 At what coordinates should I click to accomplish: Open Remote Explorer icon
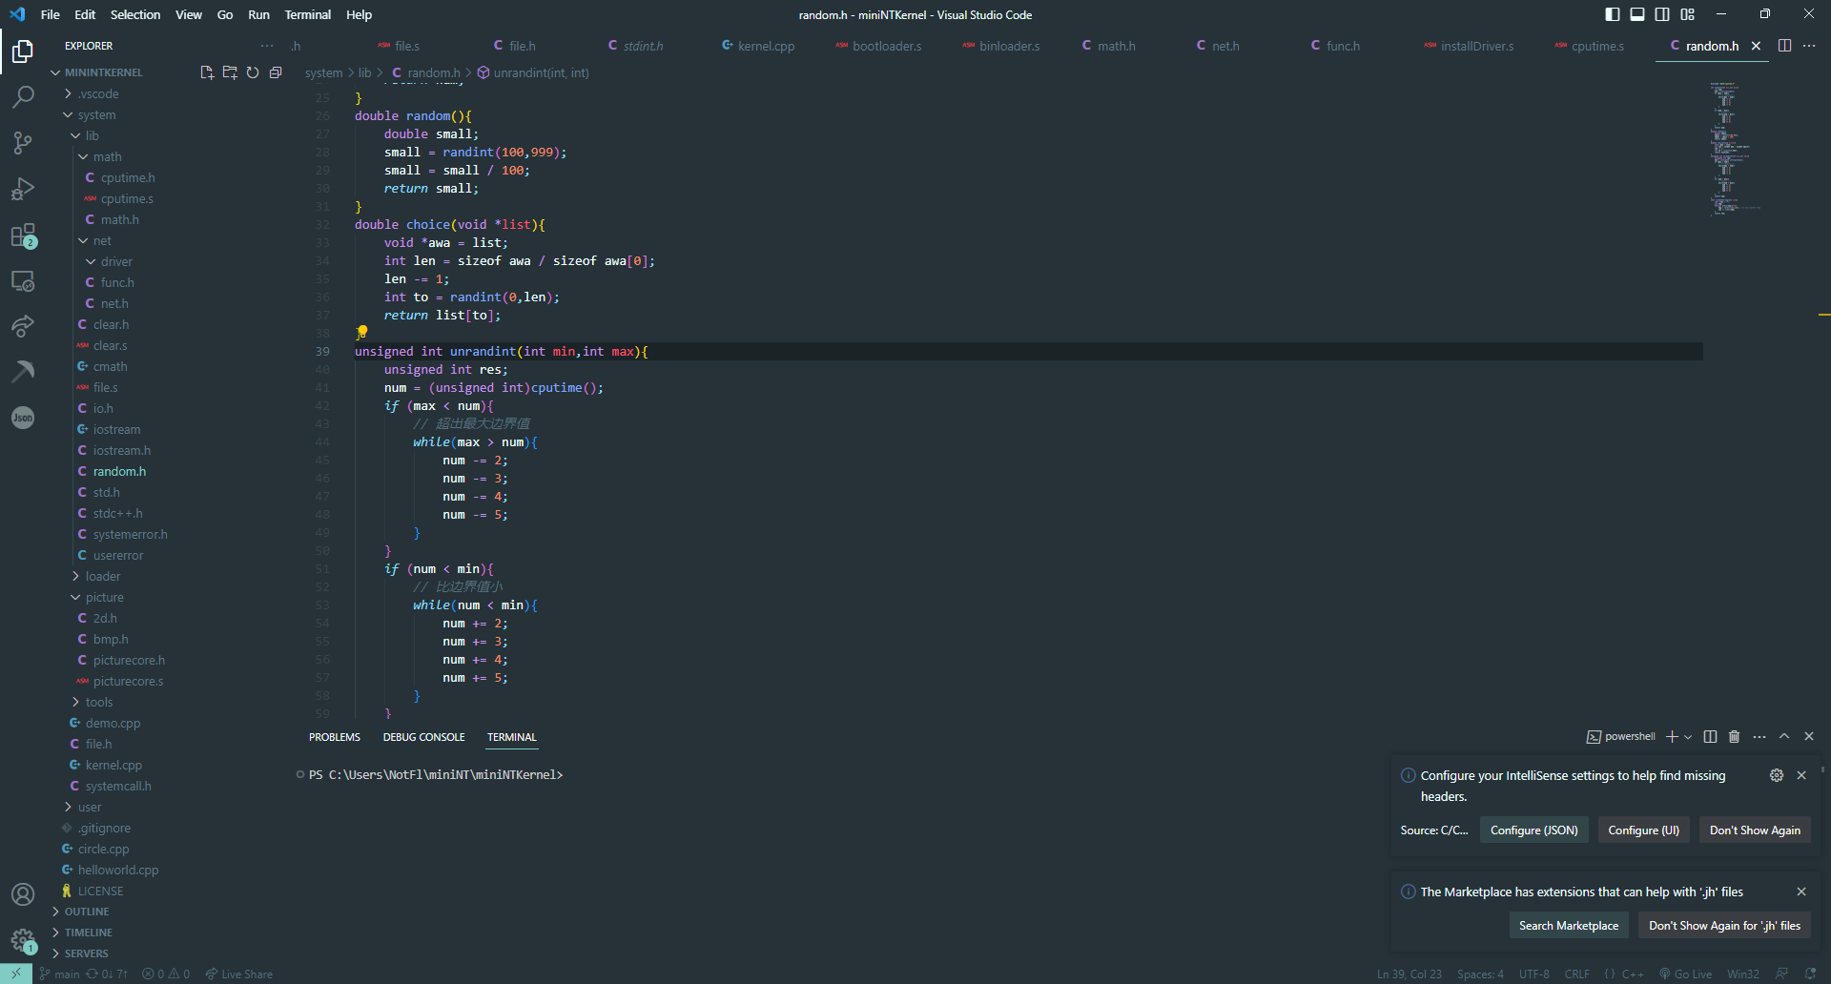tap(23, 281)
